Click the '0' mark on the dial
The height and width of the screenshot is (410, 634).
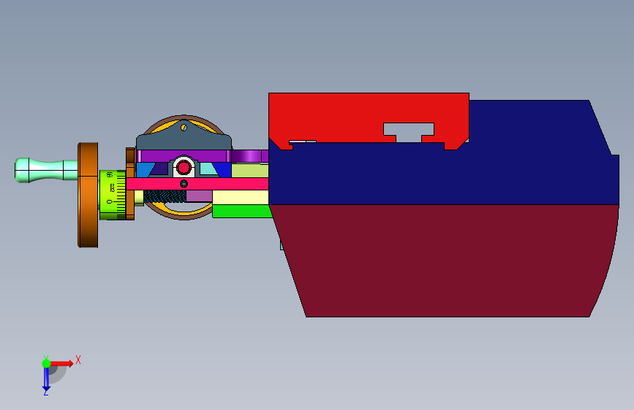pos(109,201)
